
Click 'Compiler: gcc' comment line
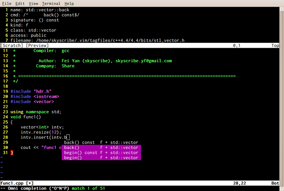pyautogui.click(x=51, y=50)
